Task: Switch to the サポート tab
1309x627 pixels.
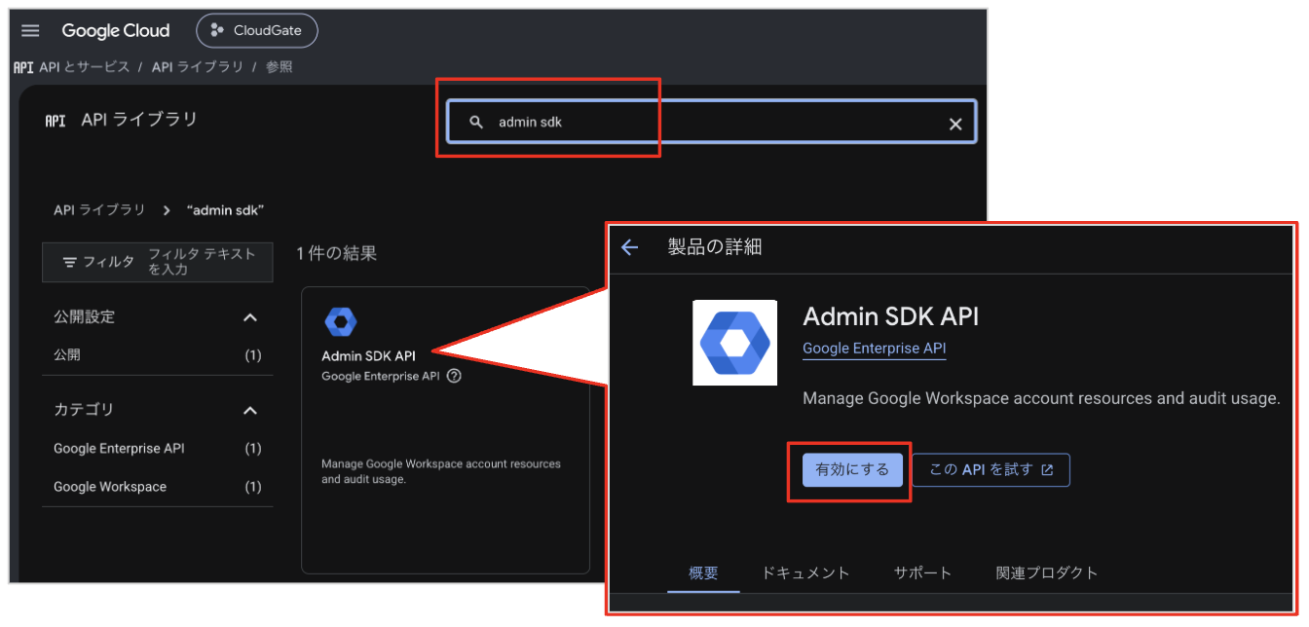Action: 922,572
